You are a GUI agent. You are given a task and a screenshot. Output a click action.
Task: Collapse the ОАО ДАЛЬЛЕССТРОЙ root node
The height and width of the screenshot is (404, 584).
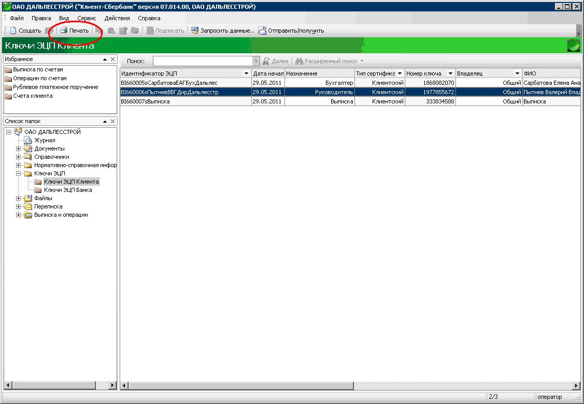pos(8,132)
